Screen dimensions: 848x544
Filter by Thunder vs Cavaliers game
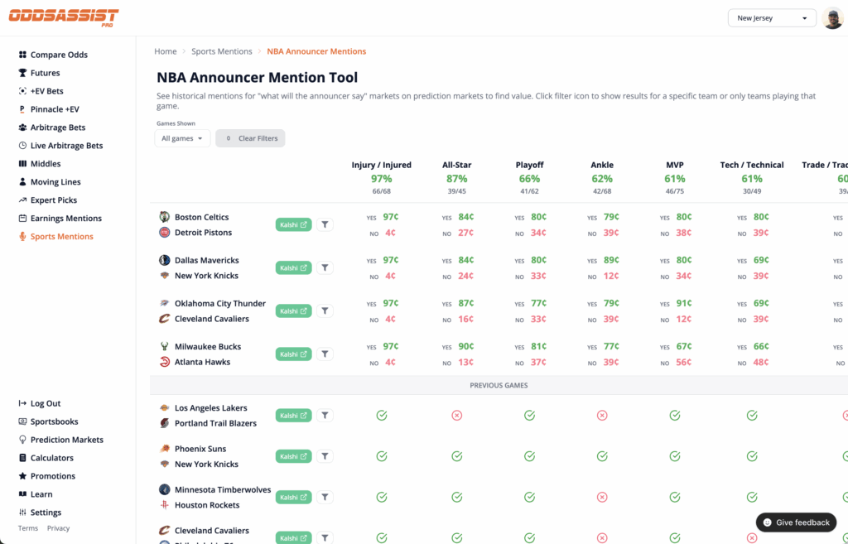click(325, 311)
